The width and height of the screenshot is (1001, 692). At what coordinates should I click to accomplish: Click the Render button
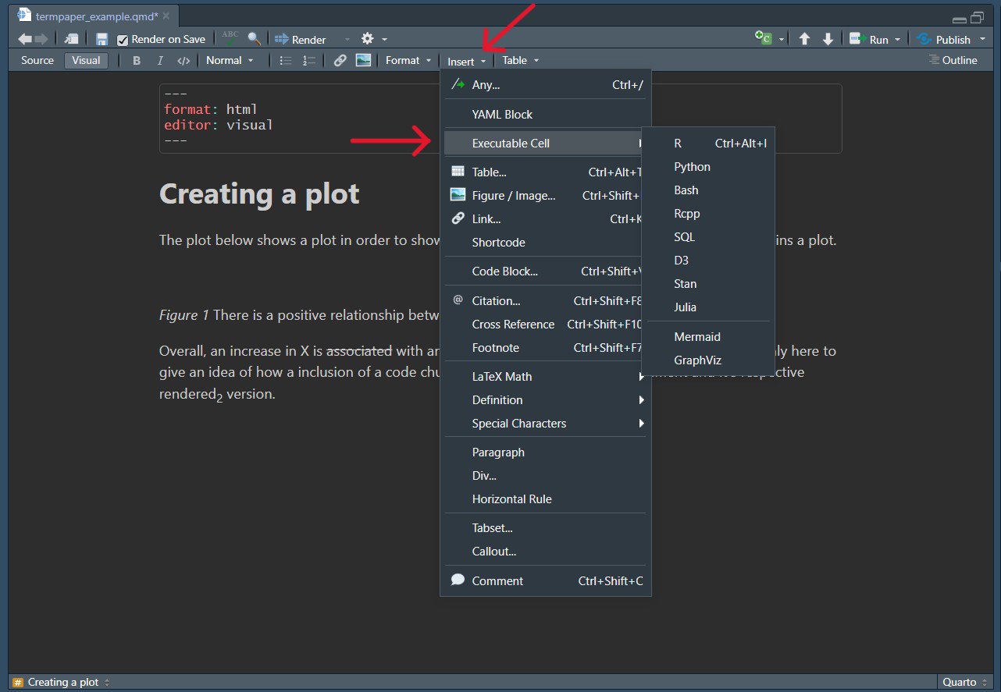(301, 39)
